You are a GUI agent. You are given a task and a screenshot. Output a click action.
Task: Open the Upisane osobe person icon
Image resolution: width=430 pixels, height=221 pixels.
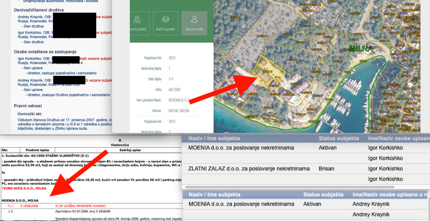(194, 20)
